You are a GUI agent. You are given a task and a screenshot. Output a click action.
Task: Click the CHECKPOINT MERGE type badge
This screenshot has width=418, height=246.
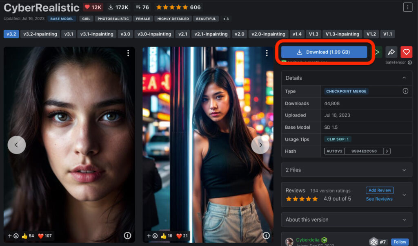pos(346,91)
